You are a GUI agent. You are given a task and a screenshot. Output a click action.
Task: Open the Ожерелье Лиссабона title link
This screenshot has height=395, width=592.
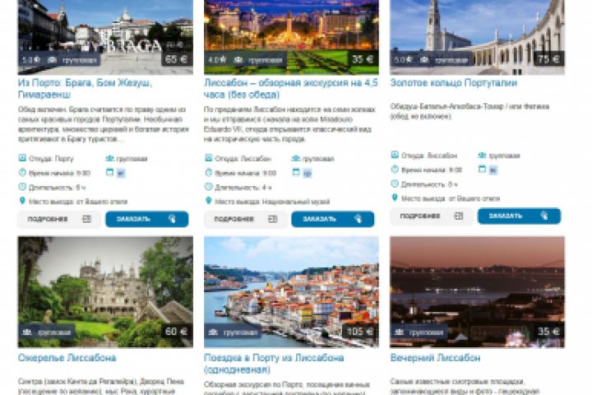pos(67,358)
